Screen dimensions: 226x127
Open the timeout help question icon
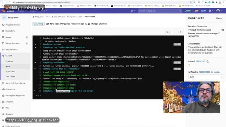(223, 30)
